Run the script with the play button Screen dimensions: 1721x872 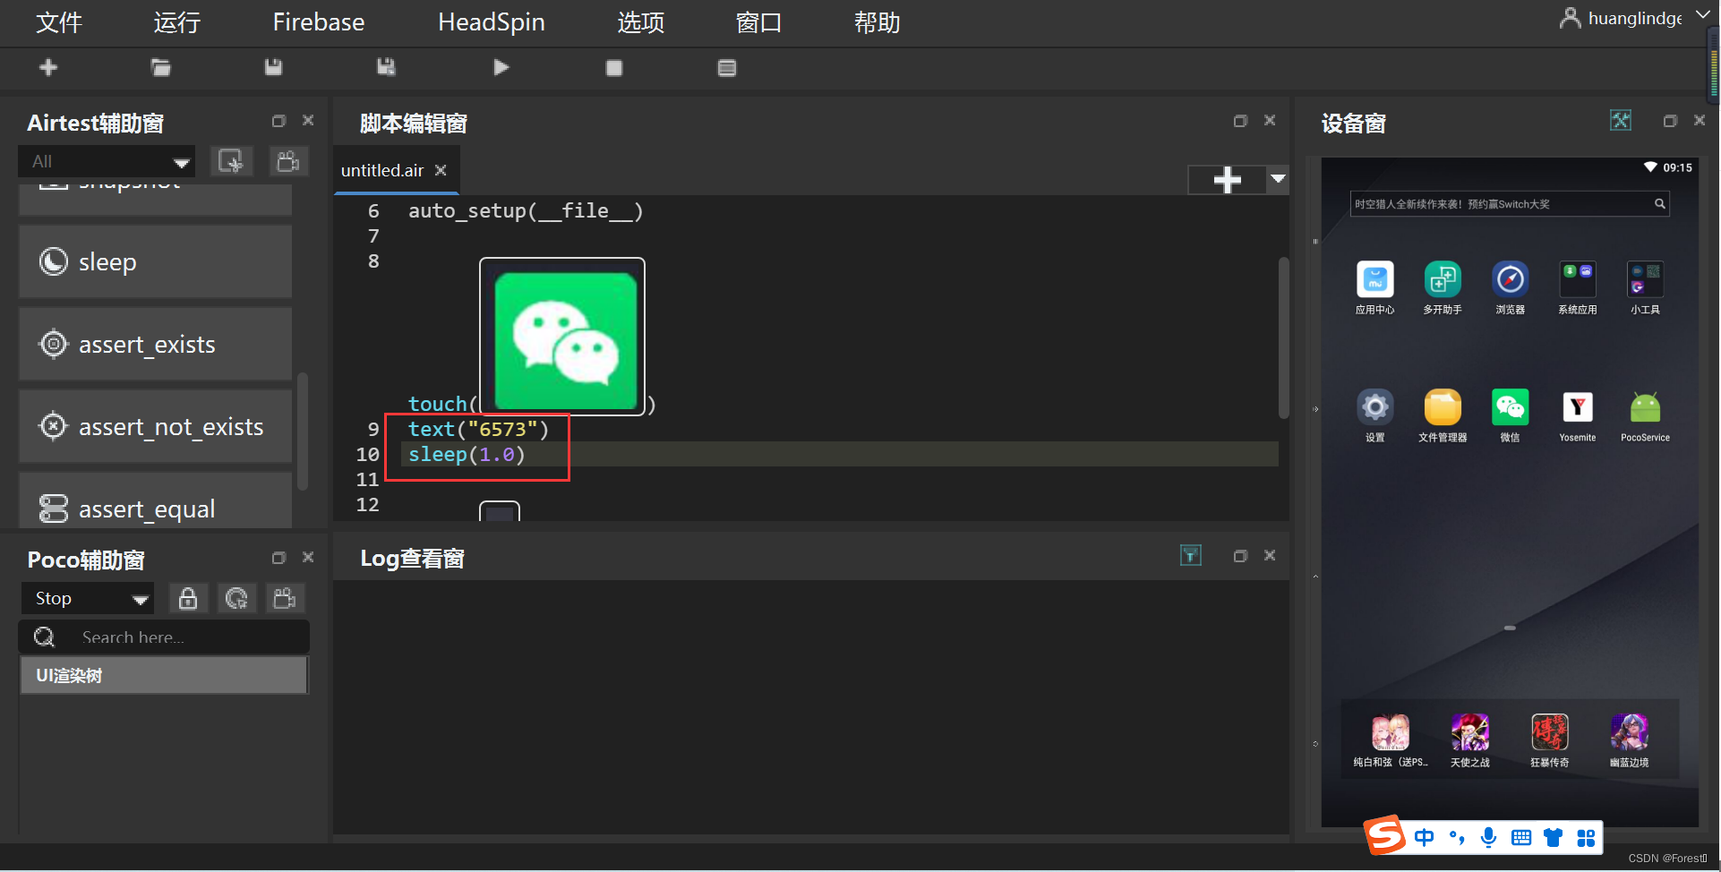(x=501, y=68)
